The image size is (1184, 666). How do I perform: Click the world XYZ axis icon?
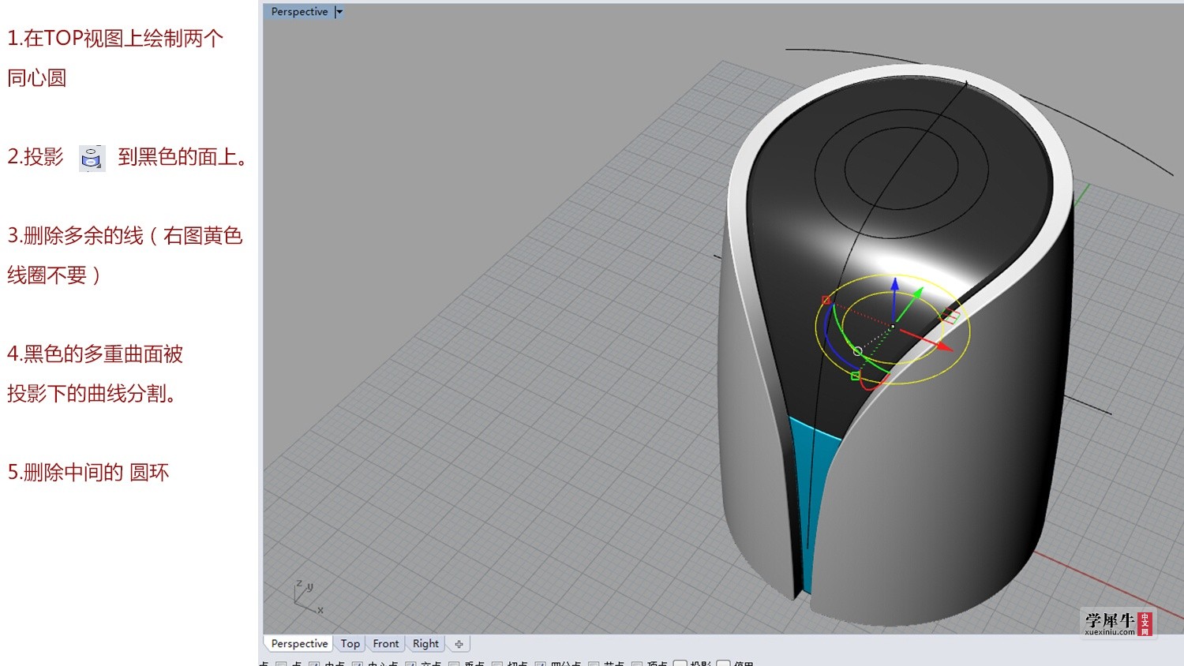[x=306, y=597]
